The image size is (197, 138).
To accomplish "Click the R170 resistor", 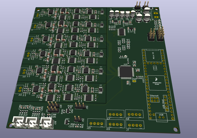I will coord(121,56).
